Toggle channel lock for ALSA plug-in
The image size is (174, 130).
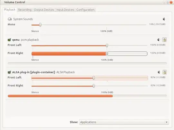pyautogui.click(x=165, y=72)
